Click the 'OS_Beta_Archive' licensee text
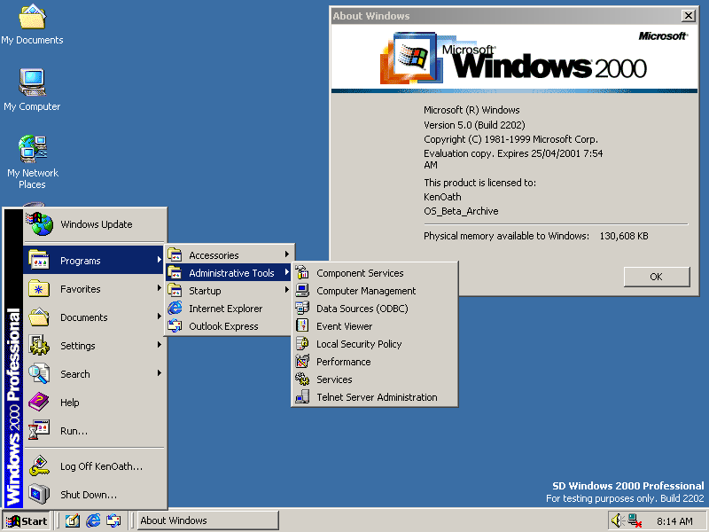This screenshot has height=532, width=709. click(x=461, y=211)
